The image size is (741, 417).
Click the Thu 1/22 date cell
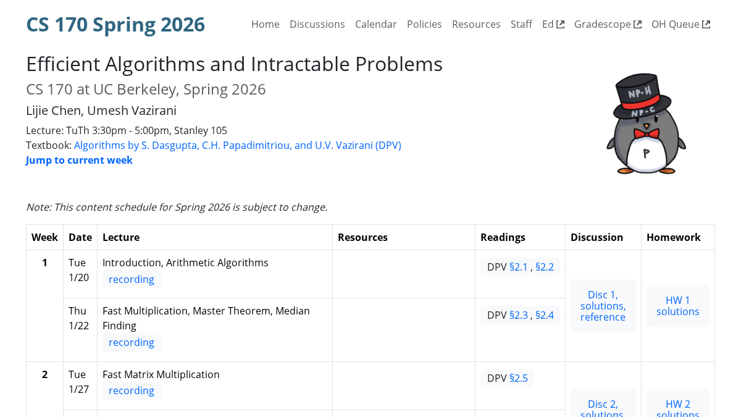80,330
